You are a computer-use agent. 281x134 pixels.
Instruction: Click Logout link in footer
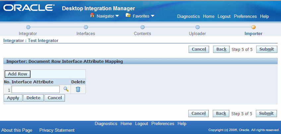tap(141, 124)
